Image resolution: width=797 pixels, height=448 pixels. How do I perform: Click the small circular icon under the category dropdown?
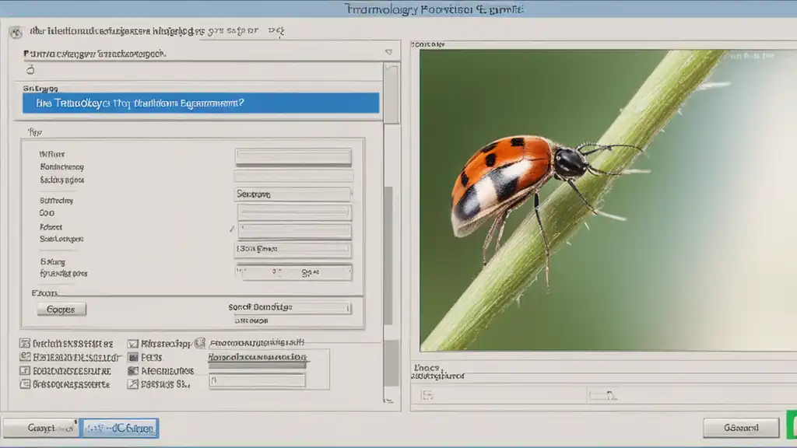pos(31,70)
